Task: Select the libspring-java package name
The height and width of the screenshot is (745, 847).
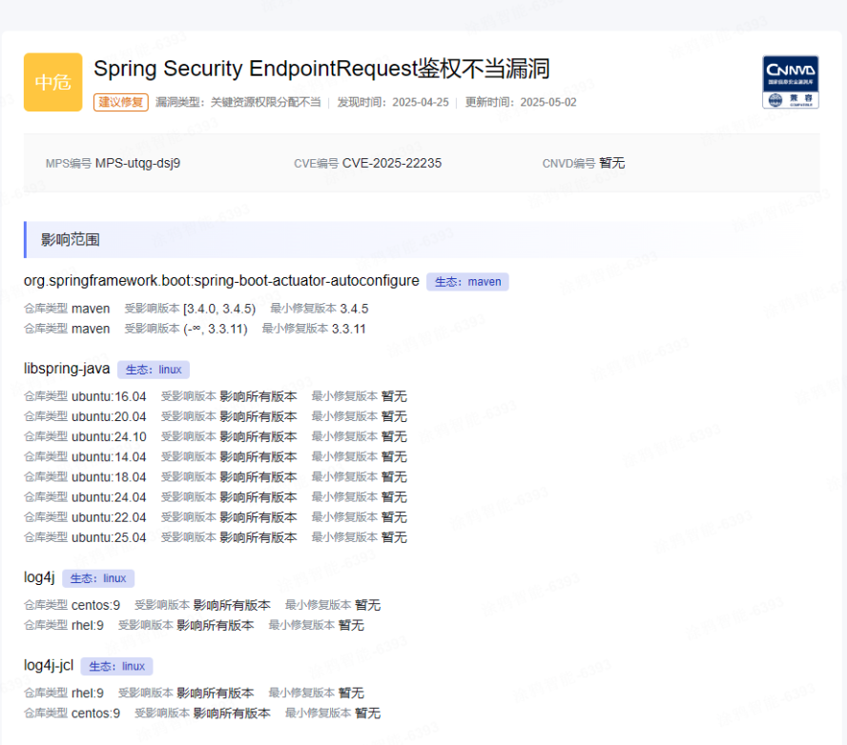Action: pos(67,369)
